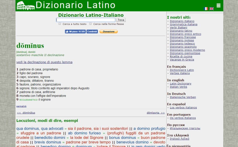Click the Condividi share button
This screenshot has height=147, width=238.
click(92, 31)
